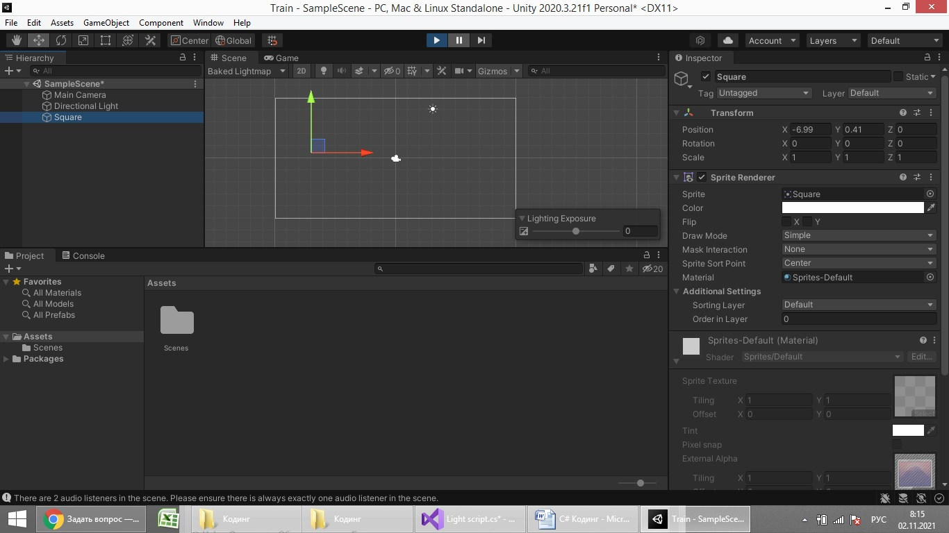Screen dimensions: 949x533
Task: Lock the Hierarchy panel
Action: point(183,58)
